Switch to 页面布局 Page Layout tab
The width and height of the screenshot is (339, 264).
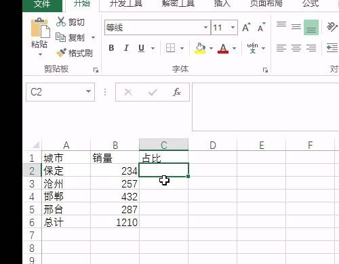[x=266, y=4]
